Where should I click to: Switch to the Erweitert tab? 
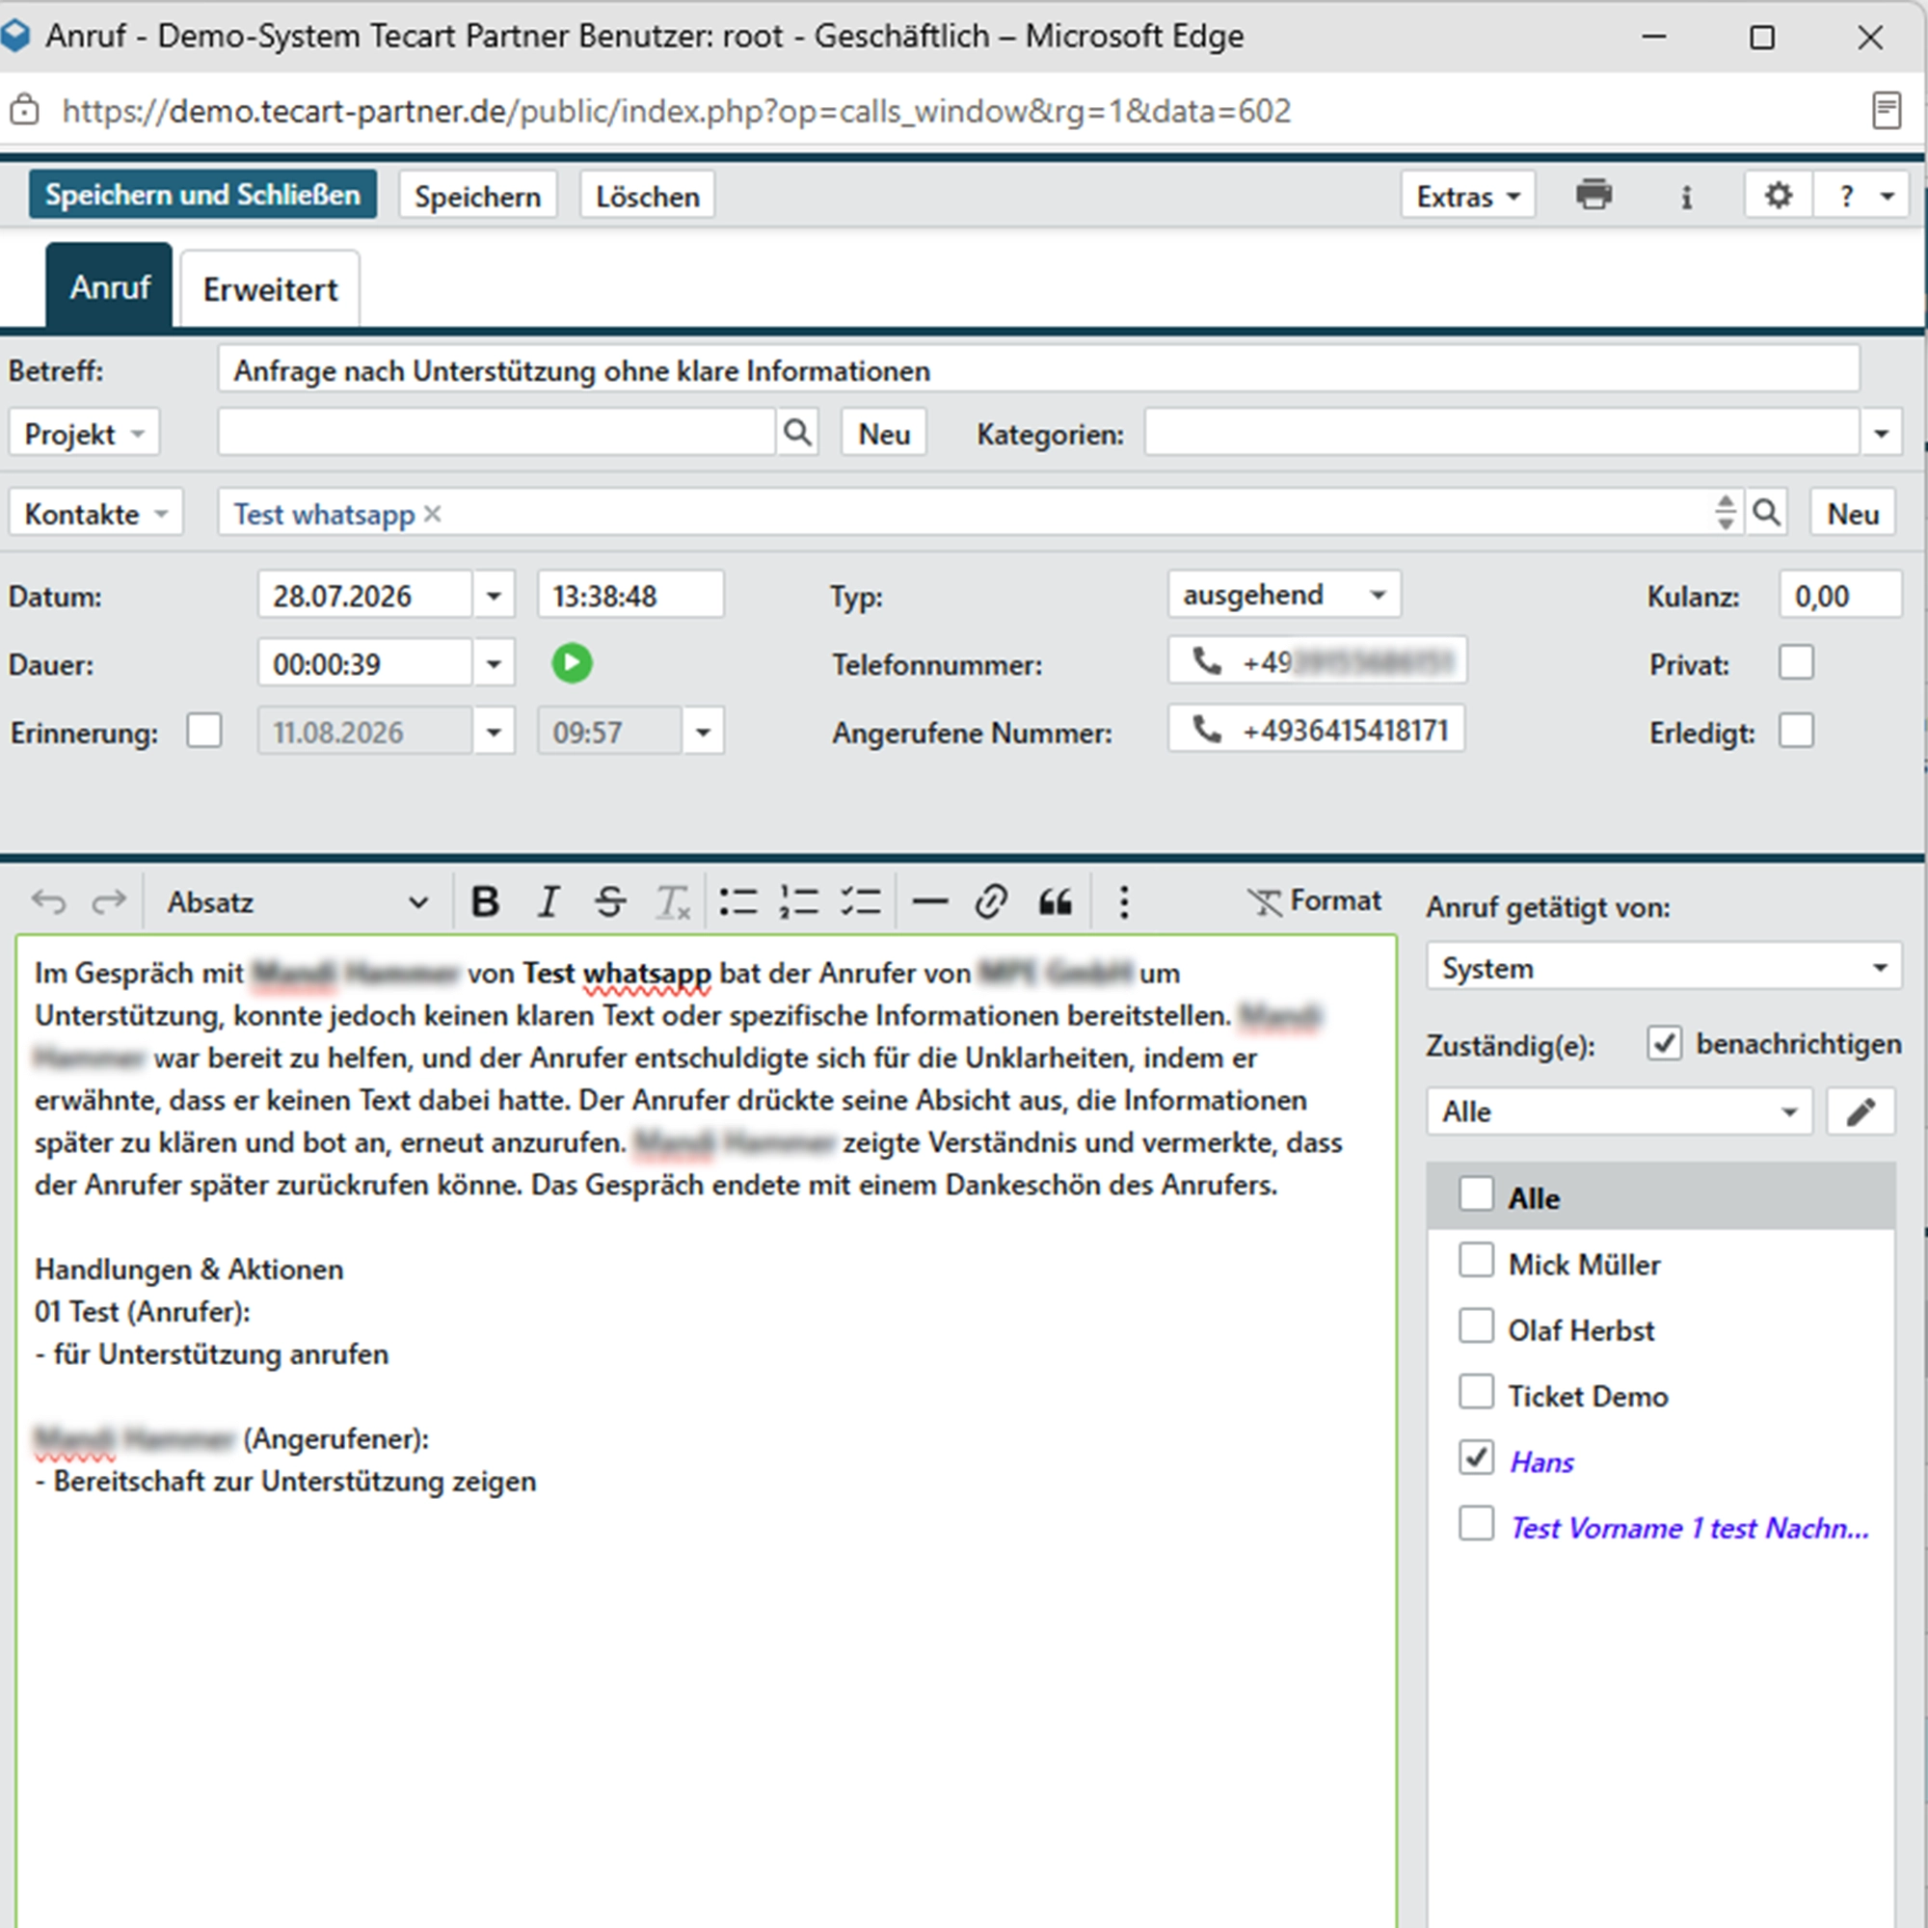(x=271, y=289)
